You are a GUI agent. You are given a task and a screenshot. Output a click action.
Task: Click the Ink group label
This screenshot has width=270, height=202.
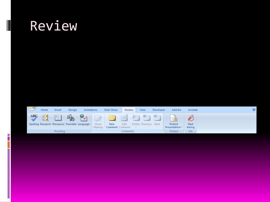pos(191,131)
